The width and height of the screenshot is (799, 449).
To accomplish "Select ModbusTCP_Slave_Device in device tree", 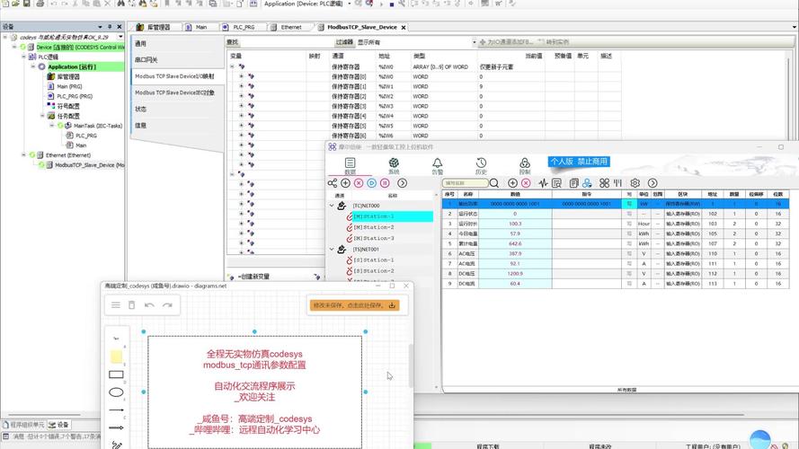I will pos(89,165).
